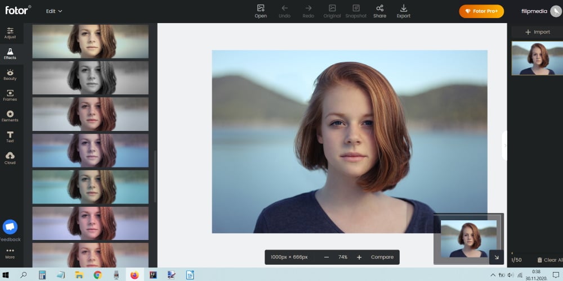Apply the black and white effect thumbnail

pyautogui.click(x=91, y=78)
